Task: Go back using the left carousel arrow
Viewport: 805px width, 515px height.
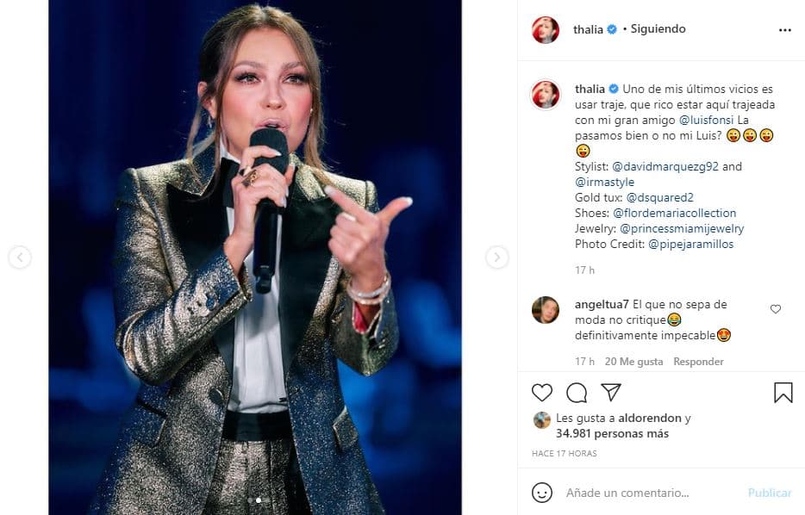Action: coord(22,257)
